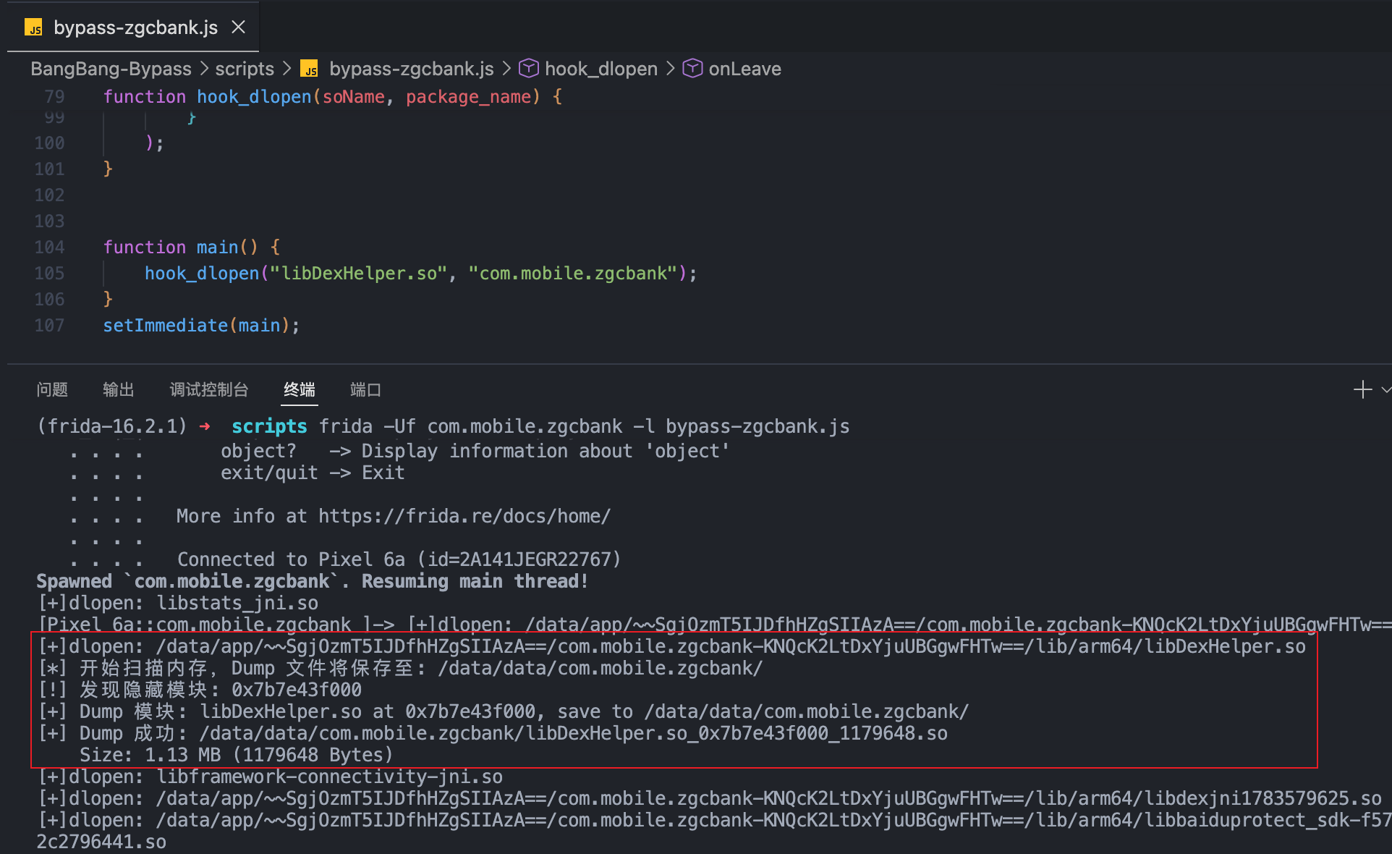Select the bypass-zgcbank.js editor tab
1392x854 pixels.
coord(133,28)
